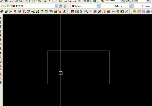
Task: Click the stacked blue layers icon
Action: click(51, 12)
